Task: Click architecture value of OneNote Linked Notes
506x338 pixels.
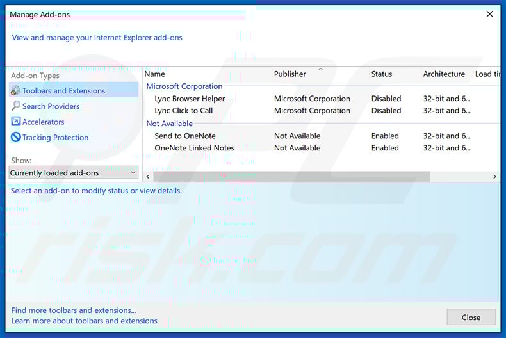Action: pos(447,148)
